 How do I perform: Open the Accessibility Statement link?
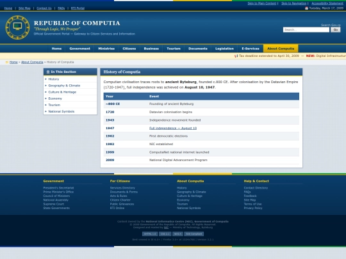(327, 3)
